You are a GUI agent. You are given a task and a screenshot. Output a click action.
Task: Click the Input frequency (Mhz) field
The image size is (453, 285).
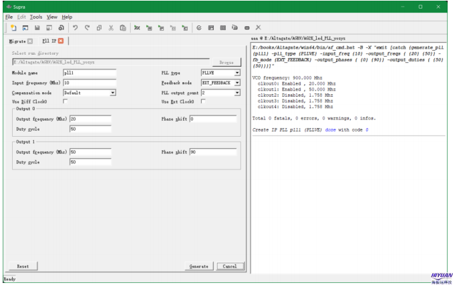point(90,83)
